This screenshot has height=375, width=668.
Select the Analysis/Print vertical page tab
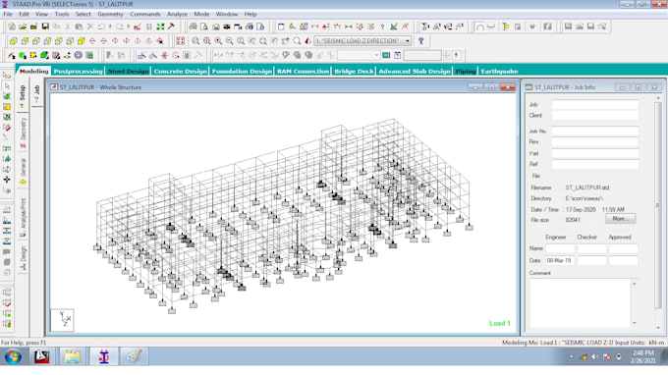coord(23,217)
